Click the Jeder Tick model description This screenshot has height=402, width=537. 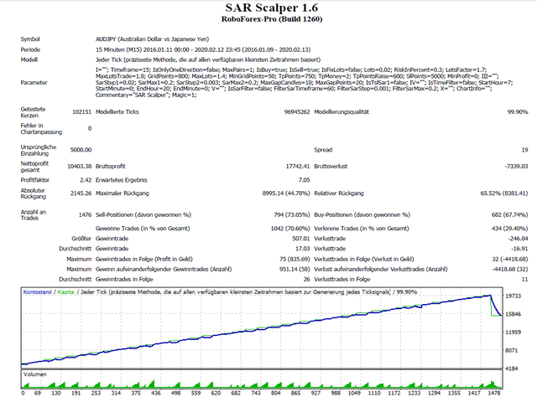pyautogui.click(x=208, y=59)
